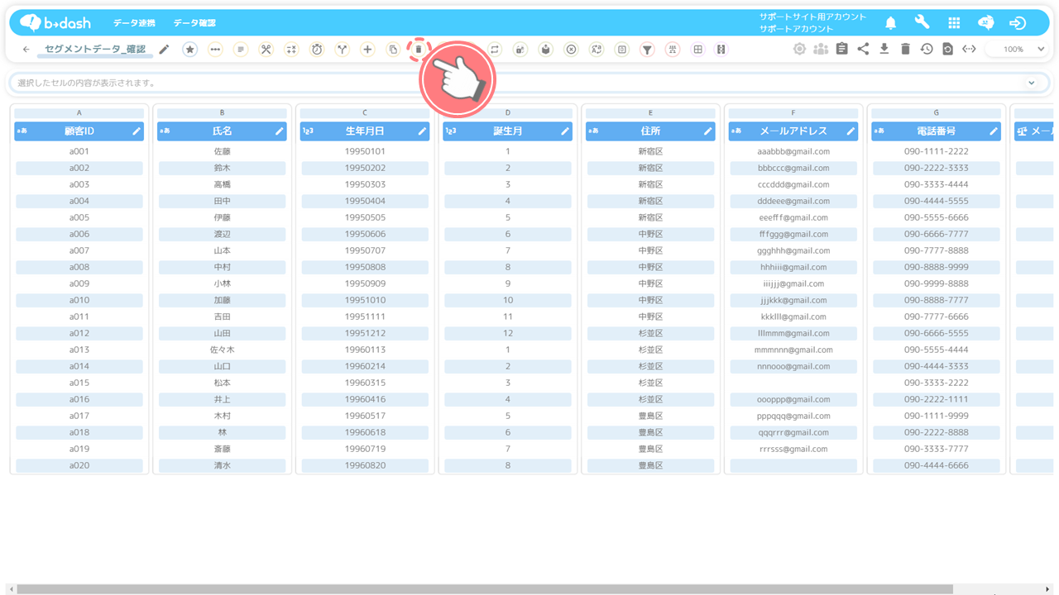
Task: Click the メールアドレス column header
Action: pyautogui.click(x=793, y=131)
